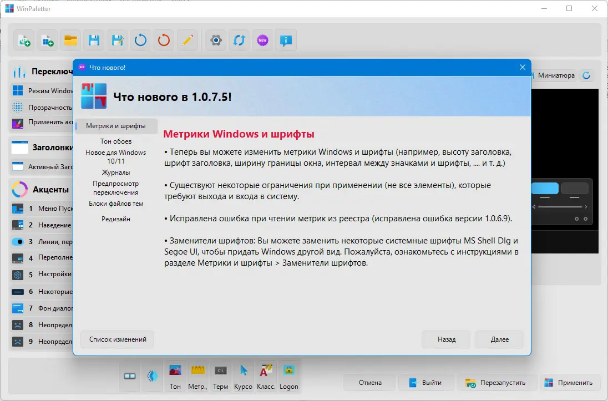Screen dimensions: 608x401
Task: Open the cursors 'Курсо' tool
Action: (x=243, y=376)
